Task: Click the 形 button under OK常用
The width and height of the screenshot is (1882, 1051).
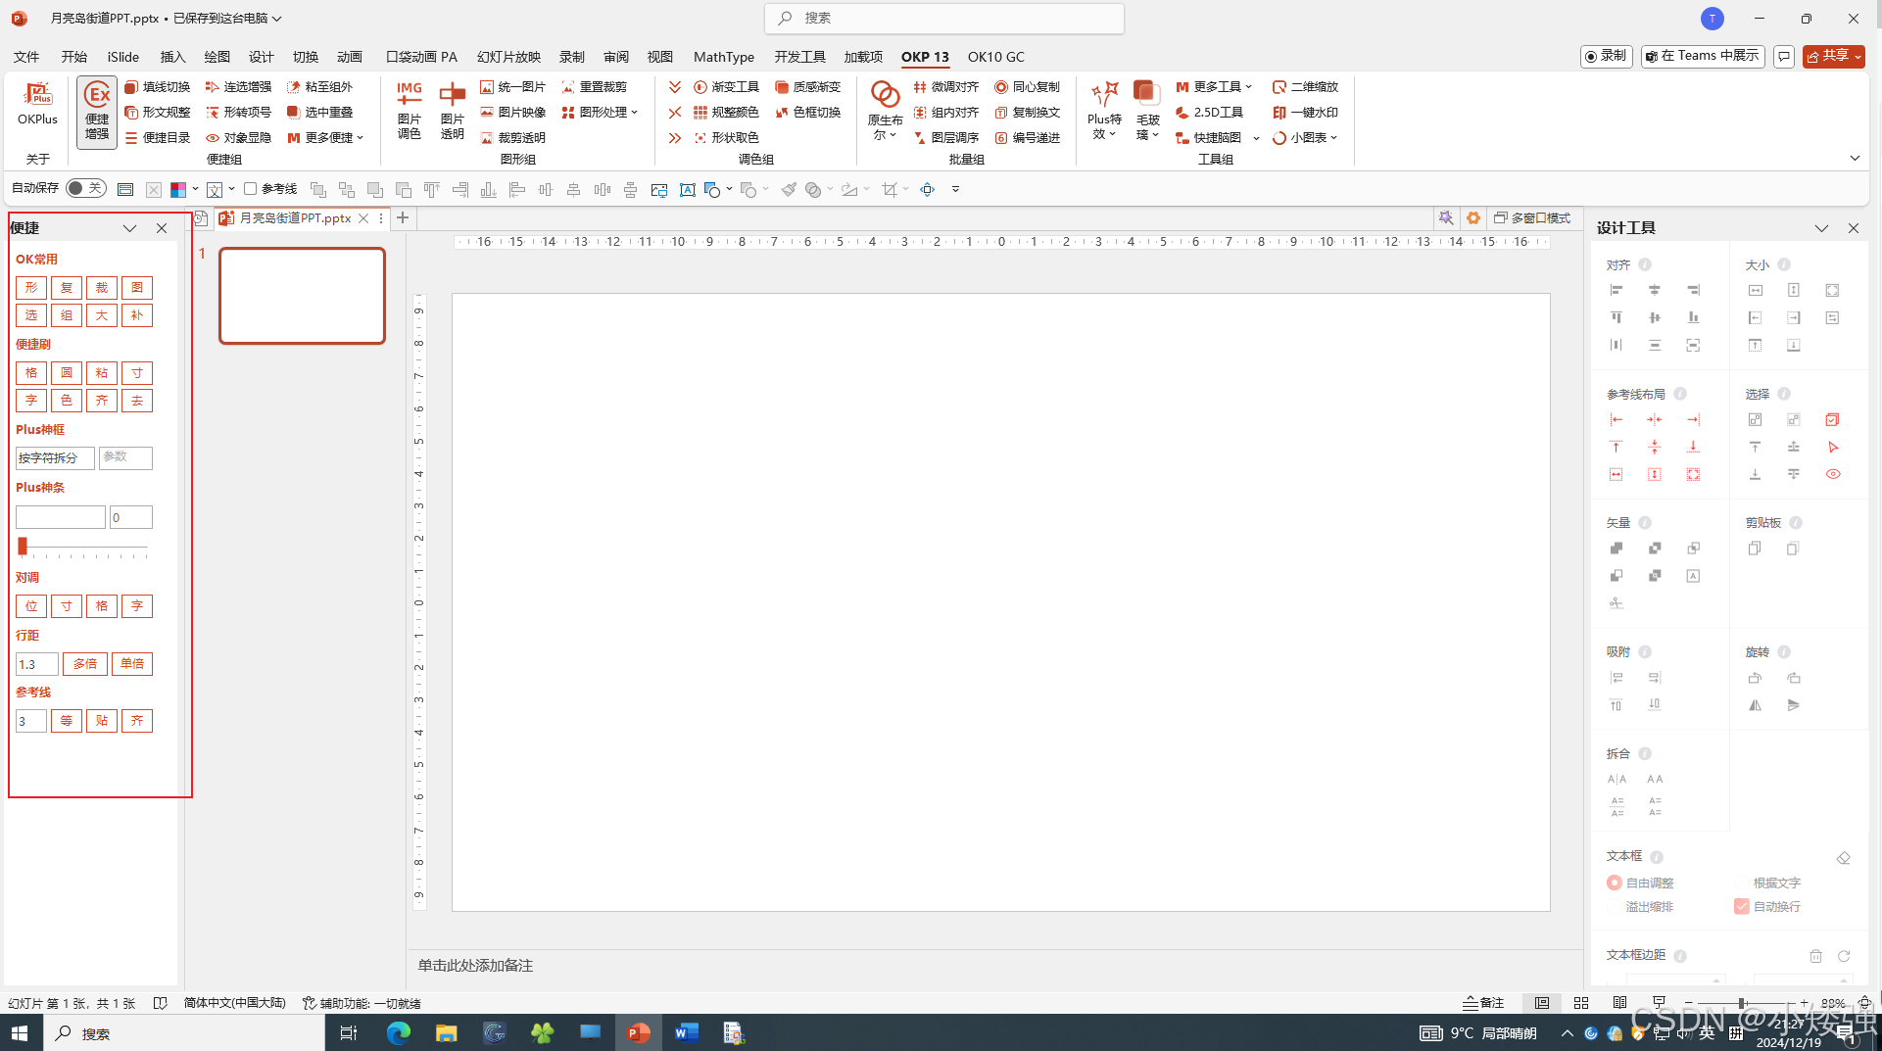Action: point(31,288)
